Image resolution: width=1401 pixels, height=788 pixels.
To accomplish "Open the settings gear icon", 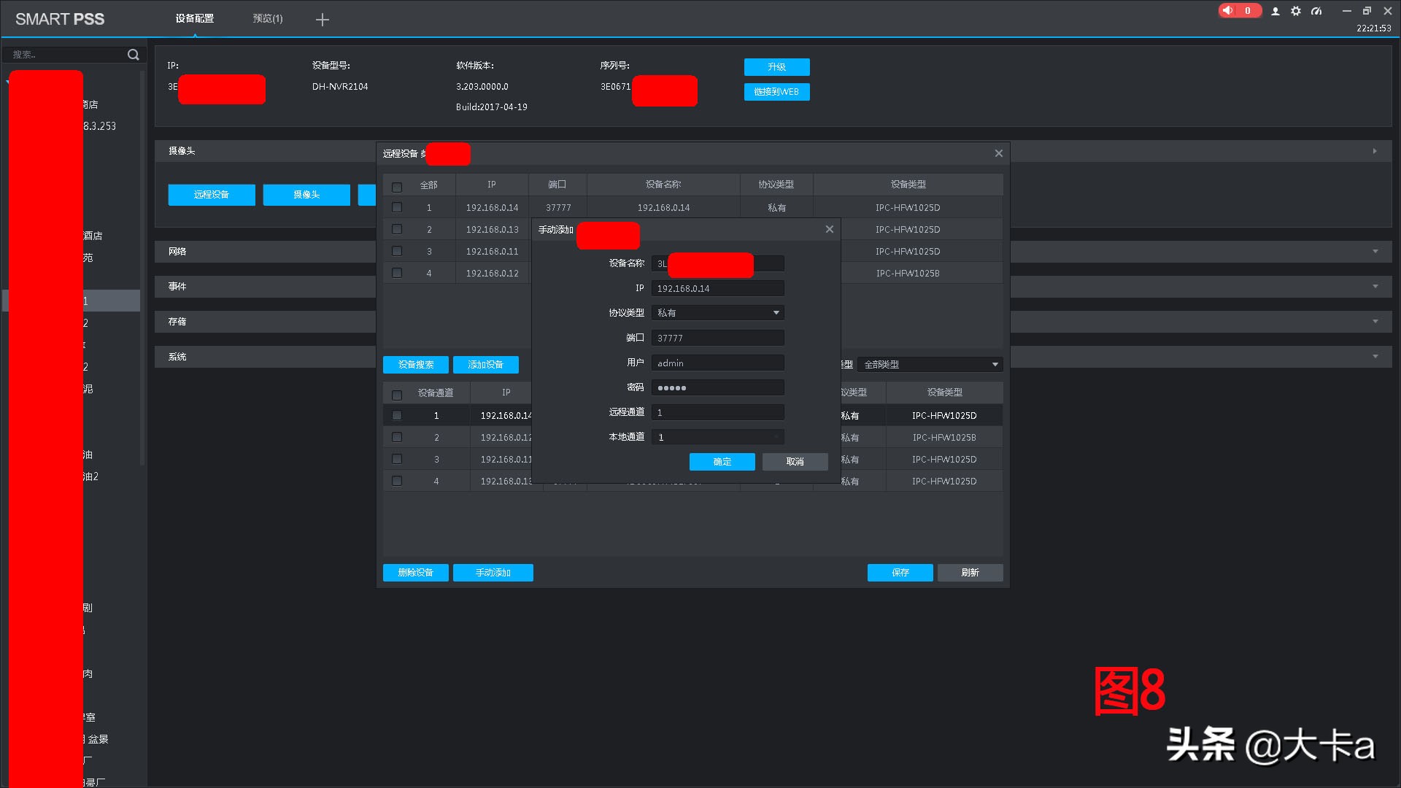I will pos(1296,11).
